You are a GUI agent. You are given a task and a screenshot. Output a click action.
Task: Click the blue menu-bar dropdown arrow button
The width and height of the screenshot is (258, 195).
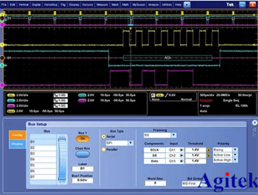(x=187, y=5)
